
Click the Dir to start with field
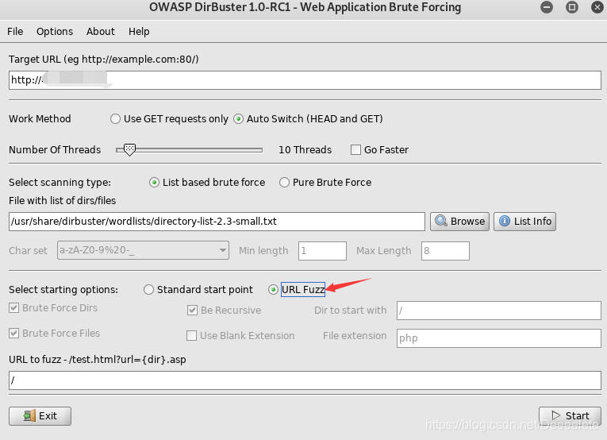(498, 311)
